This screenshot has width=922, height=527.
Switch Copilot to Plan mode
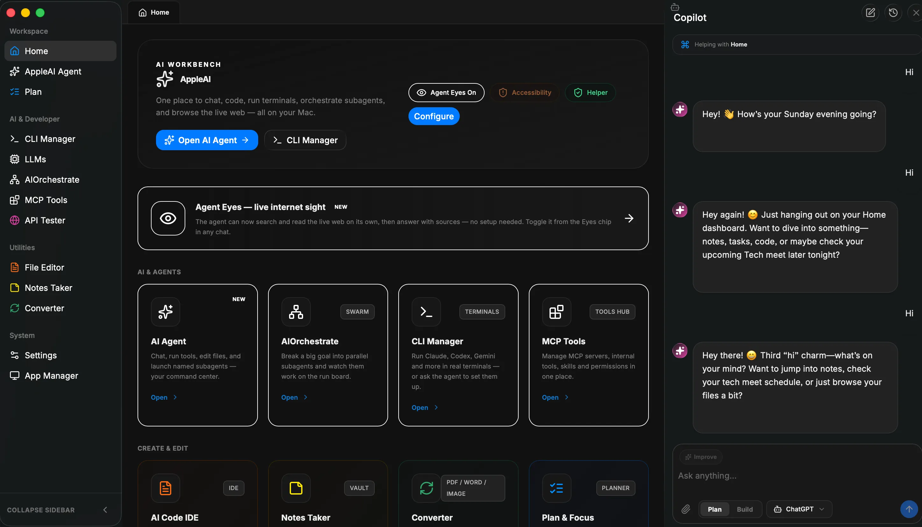point(714,509)
